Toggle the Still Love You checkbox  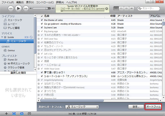click(x=42, y=39)
